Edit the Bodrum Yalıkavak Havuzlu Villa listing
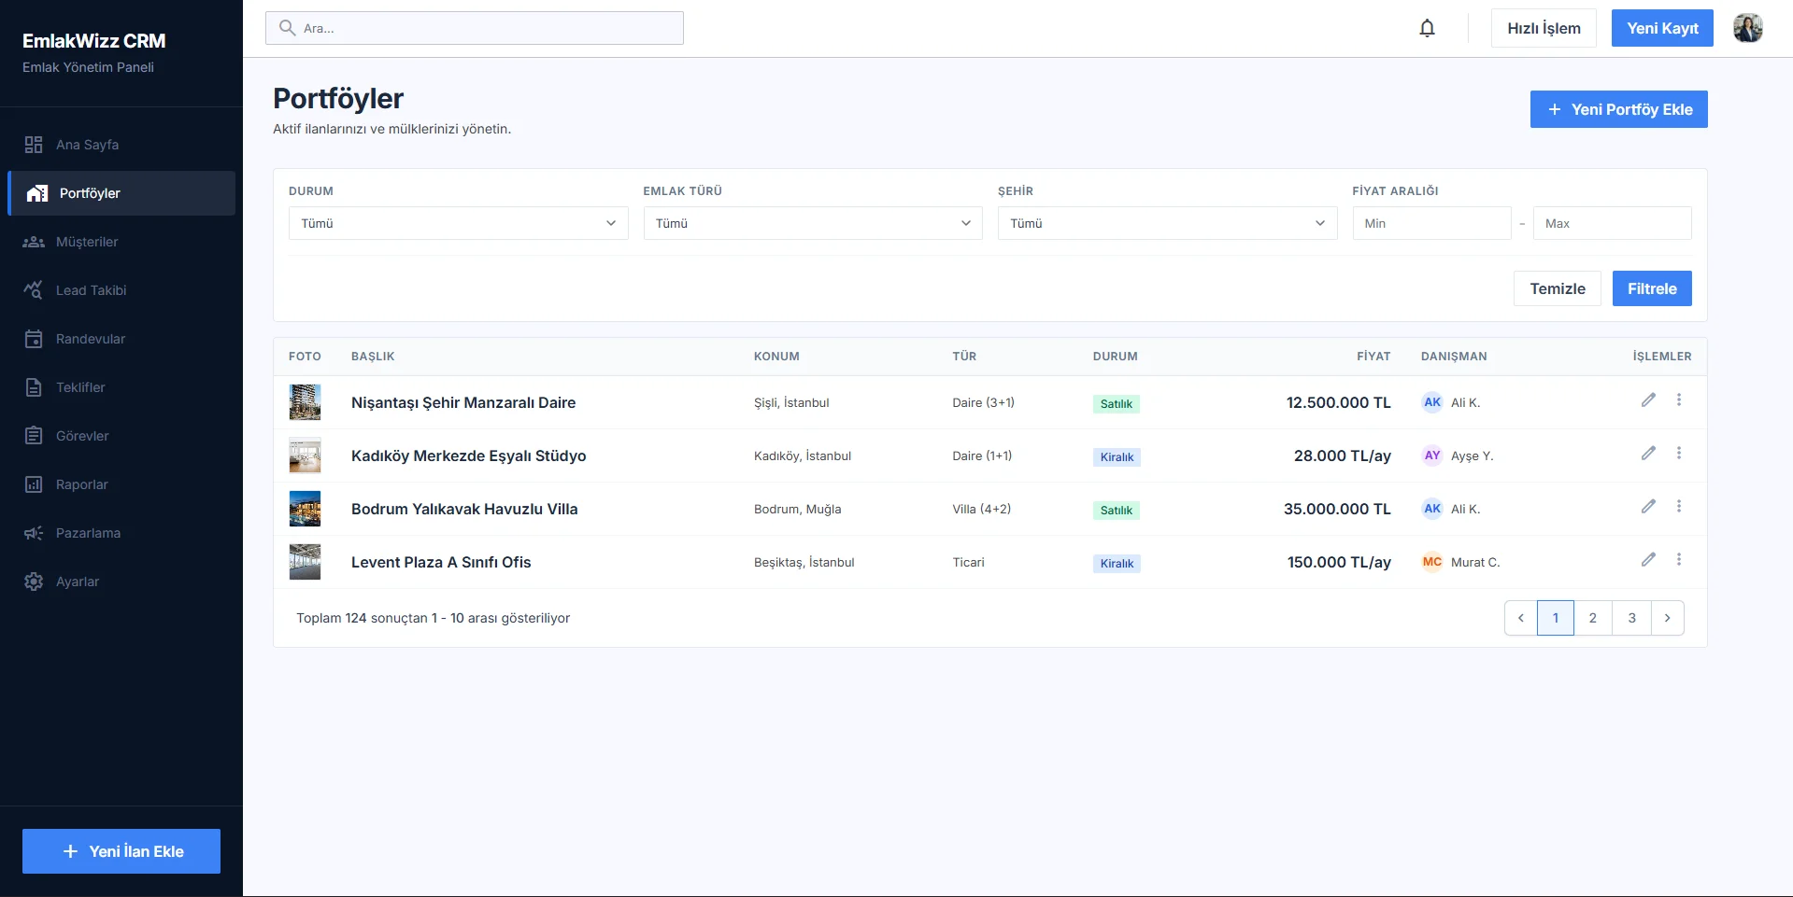This screenshot has width=1793, height=897. click(1648, 506)
